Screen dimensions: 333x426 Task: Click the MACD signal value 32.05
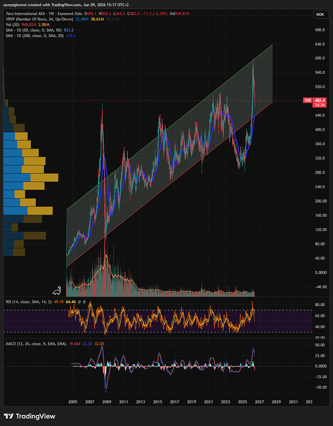(99, 344)
